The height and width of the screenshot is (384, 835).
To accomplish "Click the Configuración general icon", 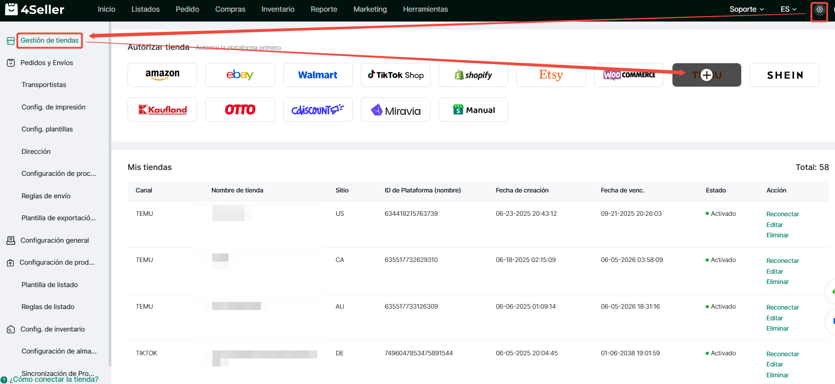I will 11,240.
